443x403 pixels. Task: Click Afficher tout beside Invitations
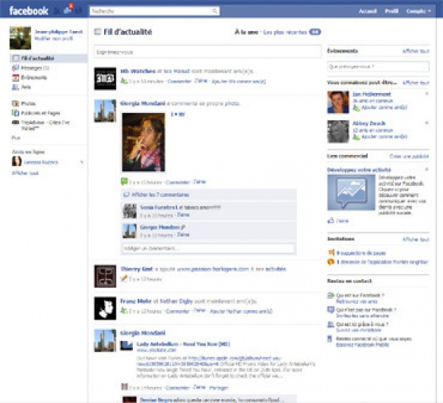click(x=416, y=239)
